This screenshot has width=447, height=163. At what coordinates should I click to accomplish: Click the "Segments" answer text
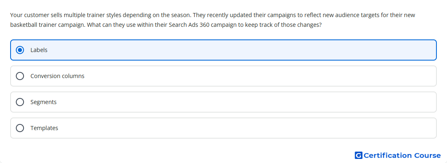click(x=43, y=102)
